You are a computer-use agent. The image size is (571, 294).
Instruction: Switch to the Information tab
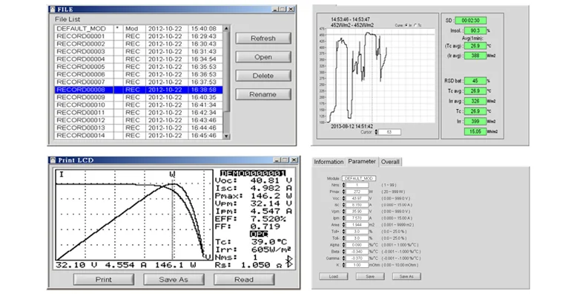coord(329,162)
